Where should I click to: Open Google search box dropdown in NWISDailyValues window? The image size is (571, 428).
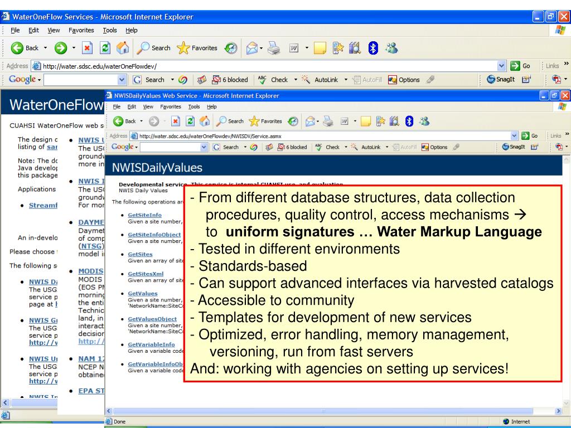pyautogui.click(x=204, y=147)
